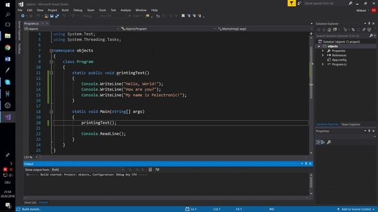The image size is (378, 212).
Task: Click the Send Feedback icon in title bar
Action: [299, 3]
